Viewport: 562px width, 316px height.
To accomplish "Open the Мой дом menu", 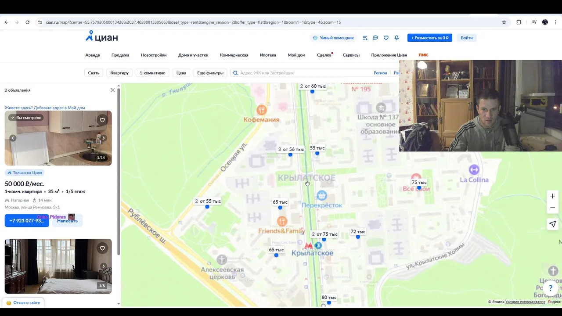I will pos(296,55).
